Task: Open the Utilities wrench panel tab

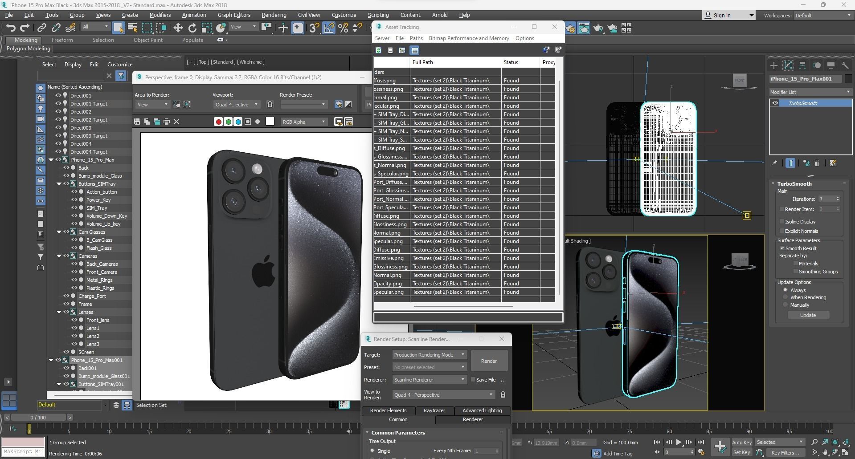Action: tap(845, 65)
